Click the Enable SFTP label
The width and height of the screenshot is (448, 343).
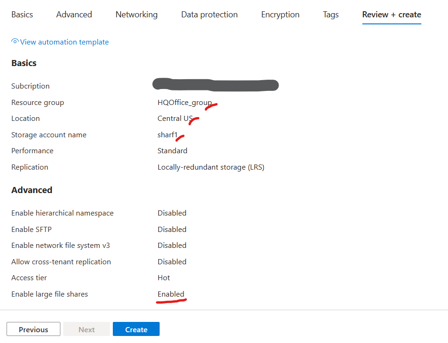click(31, 230)
